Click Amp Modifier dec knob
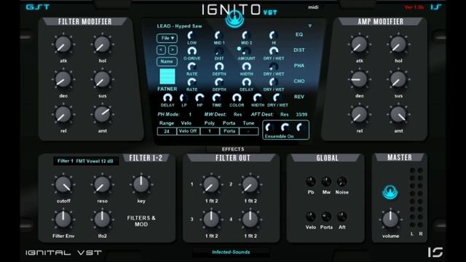Viewport: 466px width, 262px height. coord(359,79)
